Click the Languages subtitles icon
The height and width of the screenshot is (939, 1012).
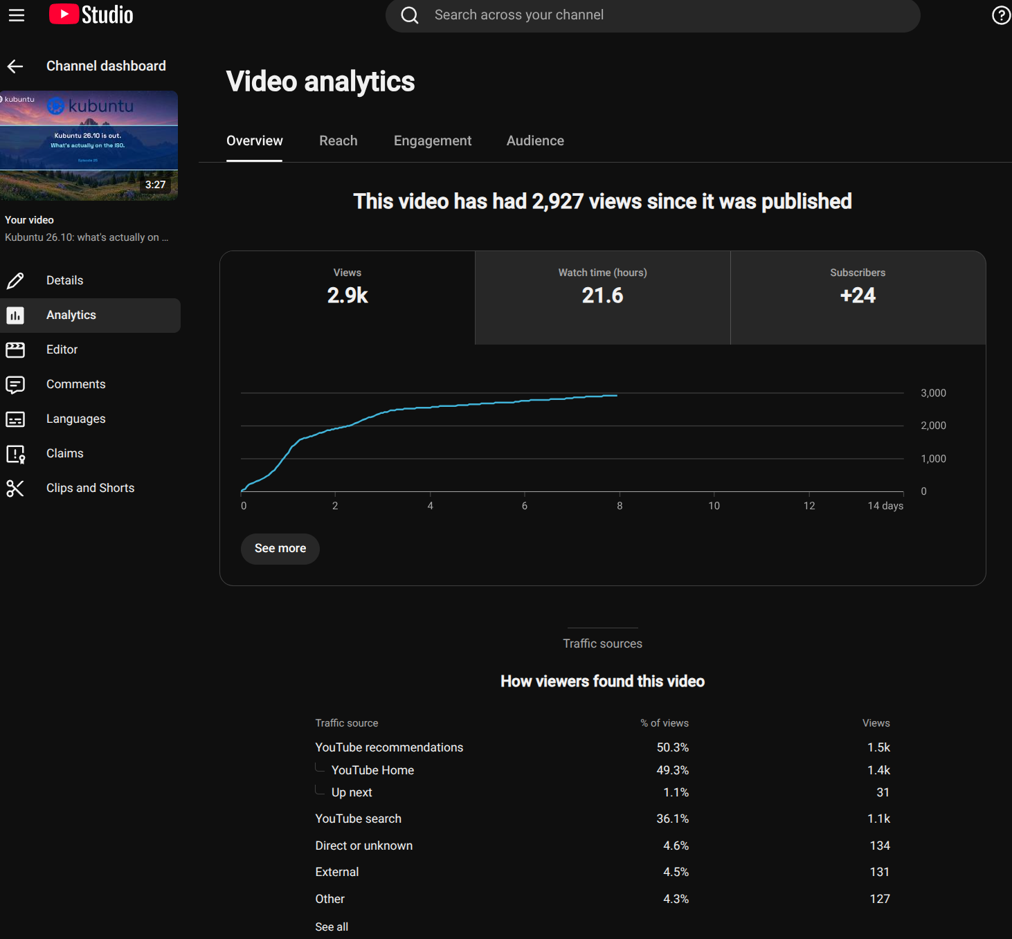[x=15, y=419]
